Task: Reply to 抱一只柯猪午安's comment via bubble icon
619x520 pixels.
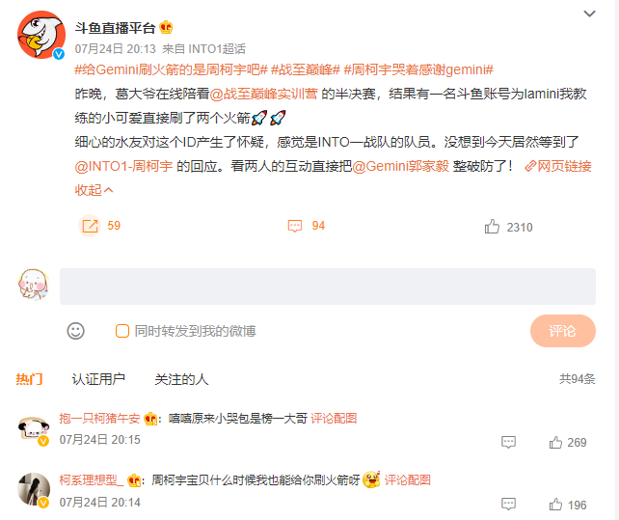Action: pos(508,442)
